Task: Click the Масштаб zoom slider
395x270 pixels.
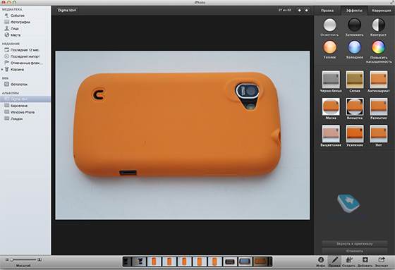Action: (x=23, y=259)
